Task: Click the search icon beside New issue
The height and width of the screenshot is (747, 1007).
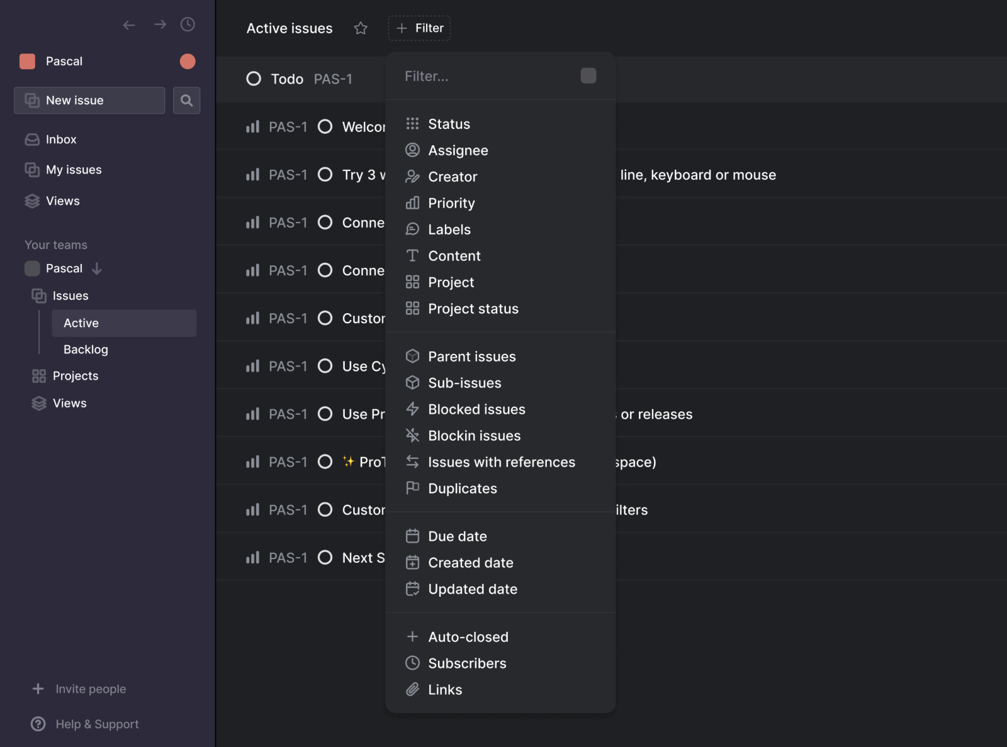Action: pyautogui.click(x=186, y=100)
